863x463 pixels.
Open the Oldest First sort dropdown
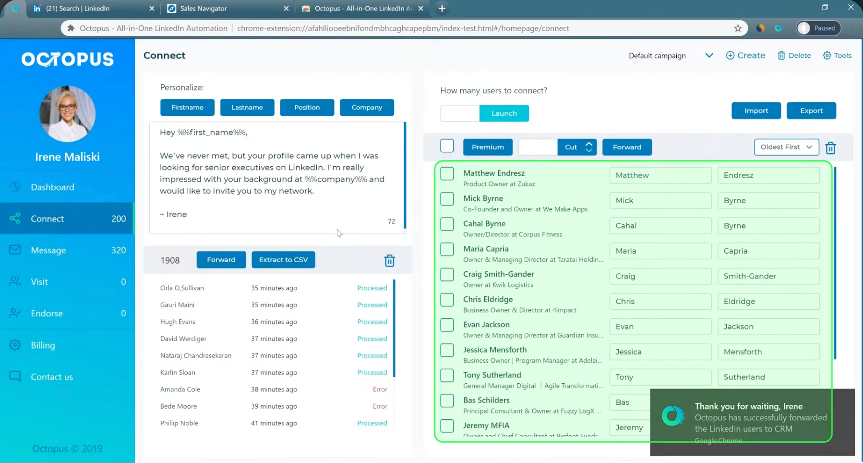(786, 147)
